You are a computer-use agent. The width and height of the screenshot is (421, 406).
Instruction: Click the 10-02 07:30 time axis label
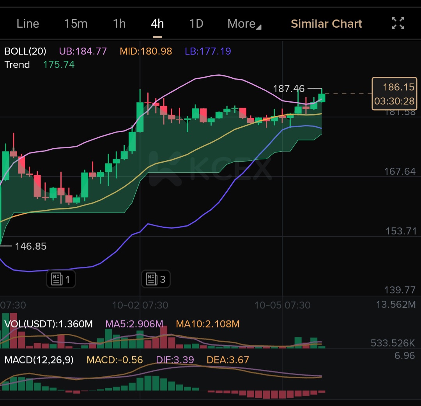[x=140, y=305]
